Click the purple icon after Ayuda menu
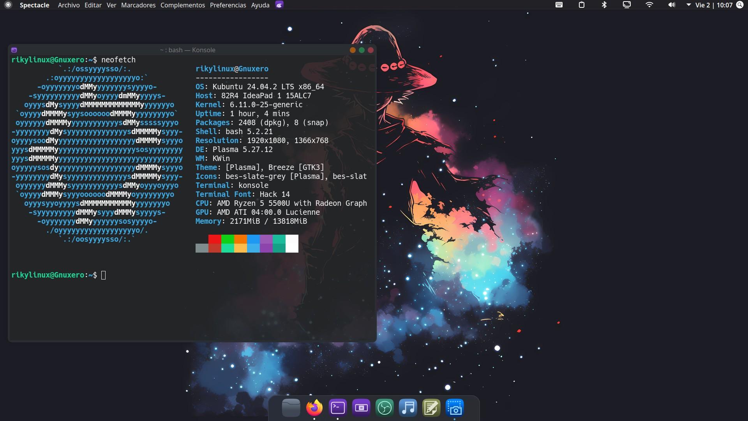Image resolution: width=748 pixels, height=421 pixels. click(x=279, y=5)
